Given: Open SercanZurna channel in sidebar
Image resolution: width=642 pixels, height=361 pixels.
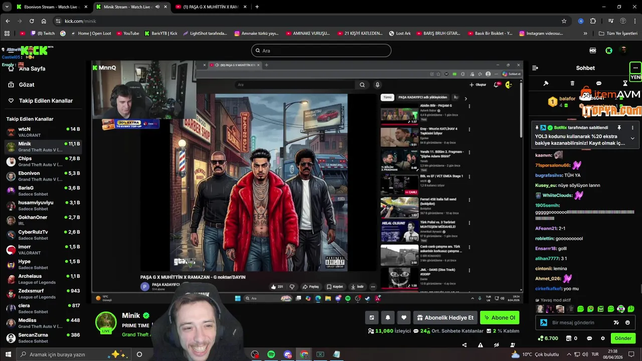Looking at the screenshot, I should 44,338.
